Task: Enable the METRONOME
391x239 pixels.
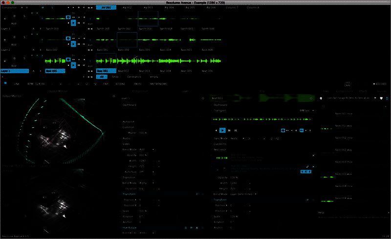Action: coord(158,84)
